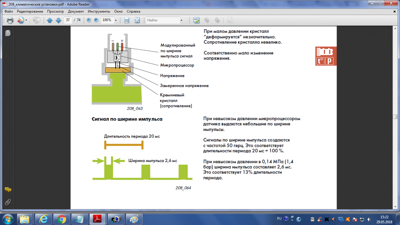
Task: Open the Найти search options dropdown
Action: tap(181, 20)
